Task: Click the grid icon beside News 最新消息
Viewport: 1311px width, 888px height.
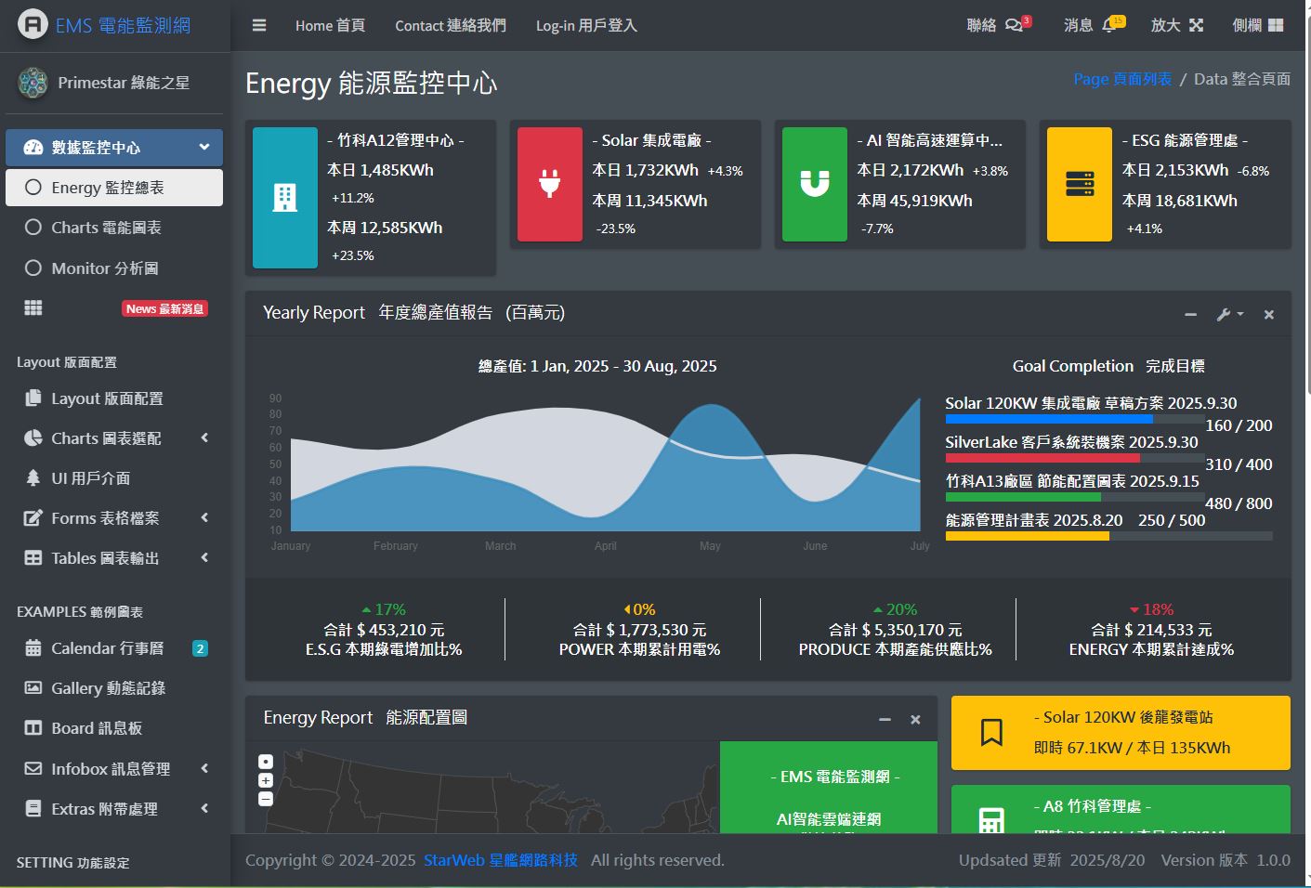Action: (x=33, y=308)
